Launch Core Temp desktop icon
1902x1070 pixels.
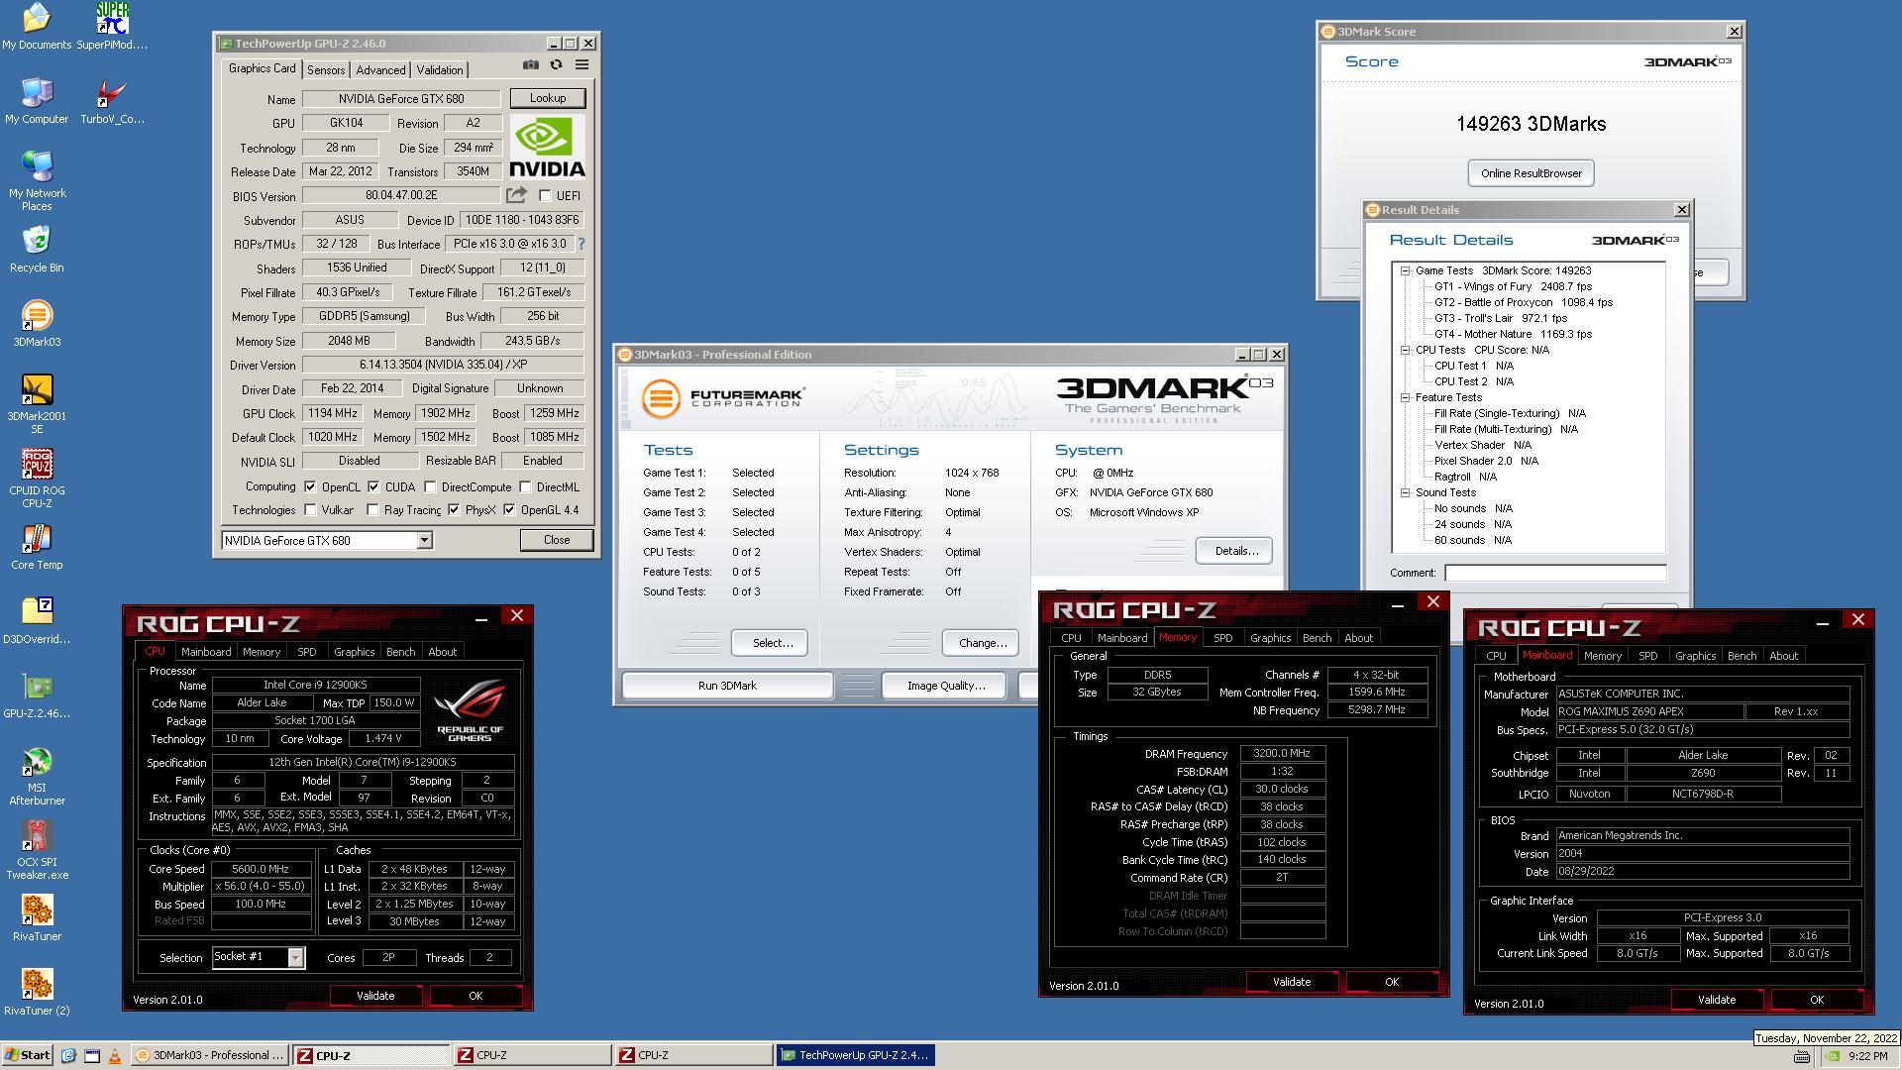coord(37,547)
